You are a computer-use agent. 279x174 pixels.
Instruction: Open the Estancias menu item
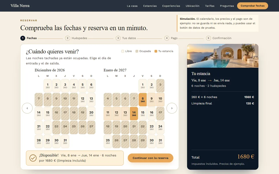150,6
